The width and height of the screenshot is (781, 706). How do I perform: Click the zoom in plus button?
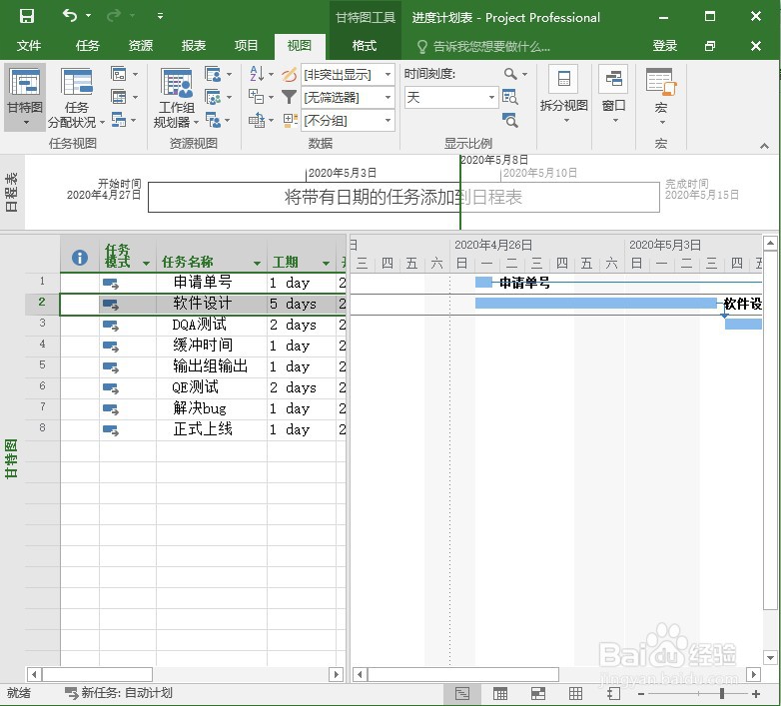pos(756,694)
